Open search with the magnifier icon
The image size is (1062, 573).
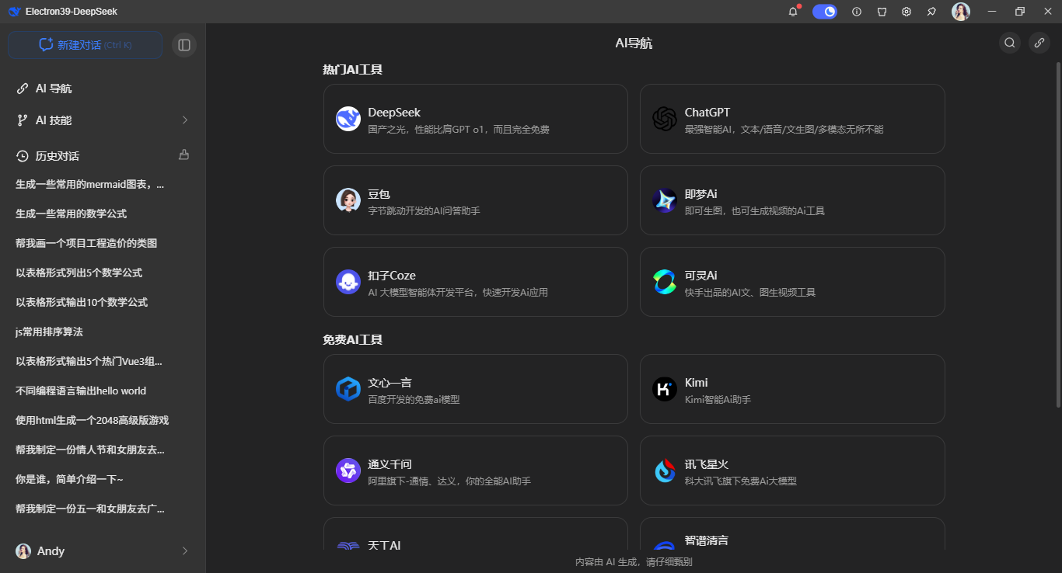[1009, 43]
